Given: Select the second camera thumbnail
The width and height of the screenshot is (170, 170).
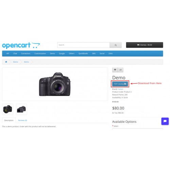Looking at the screenshot, I should [21, 109].
